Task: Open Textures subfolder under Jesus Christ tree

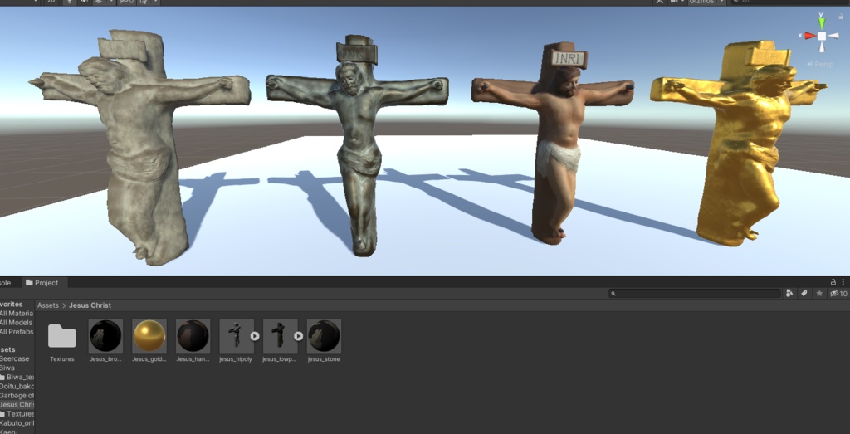Action: (17, 414)
